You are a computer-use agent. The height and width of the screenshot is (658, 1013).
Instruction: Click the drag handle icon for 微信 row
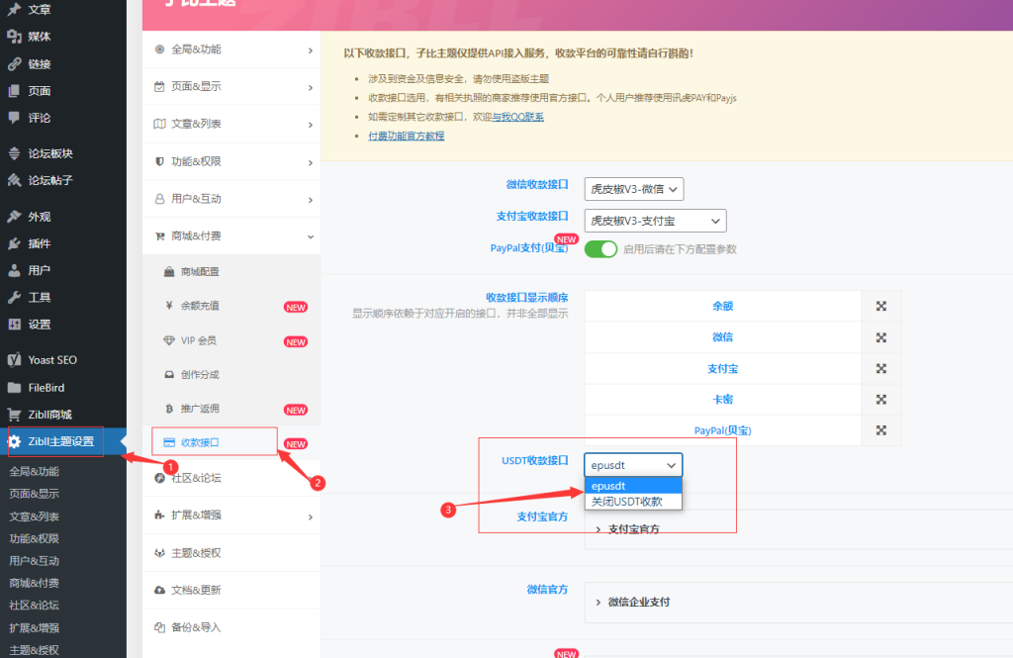[x=881, y=337]
